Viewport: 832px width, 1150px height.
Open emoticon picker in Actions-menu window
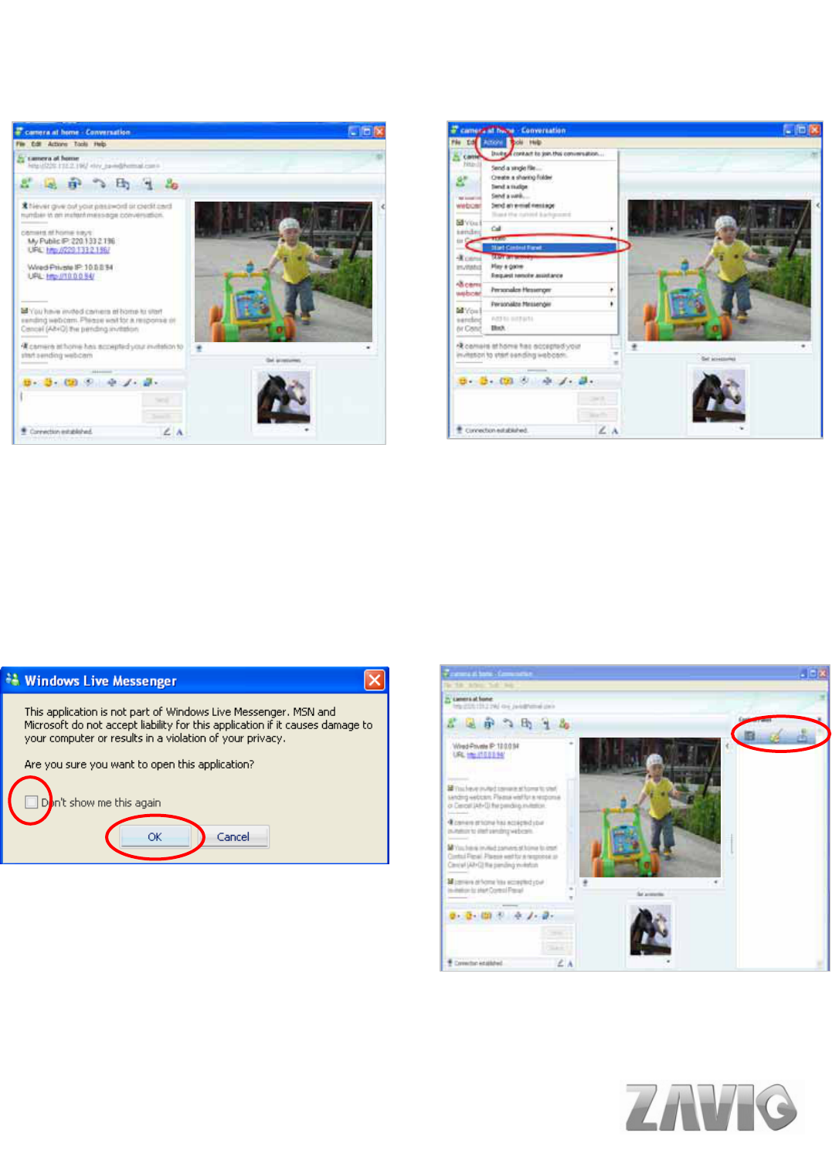tap(464, 382)
